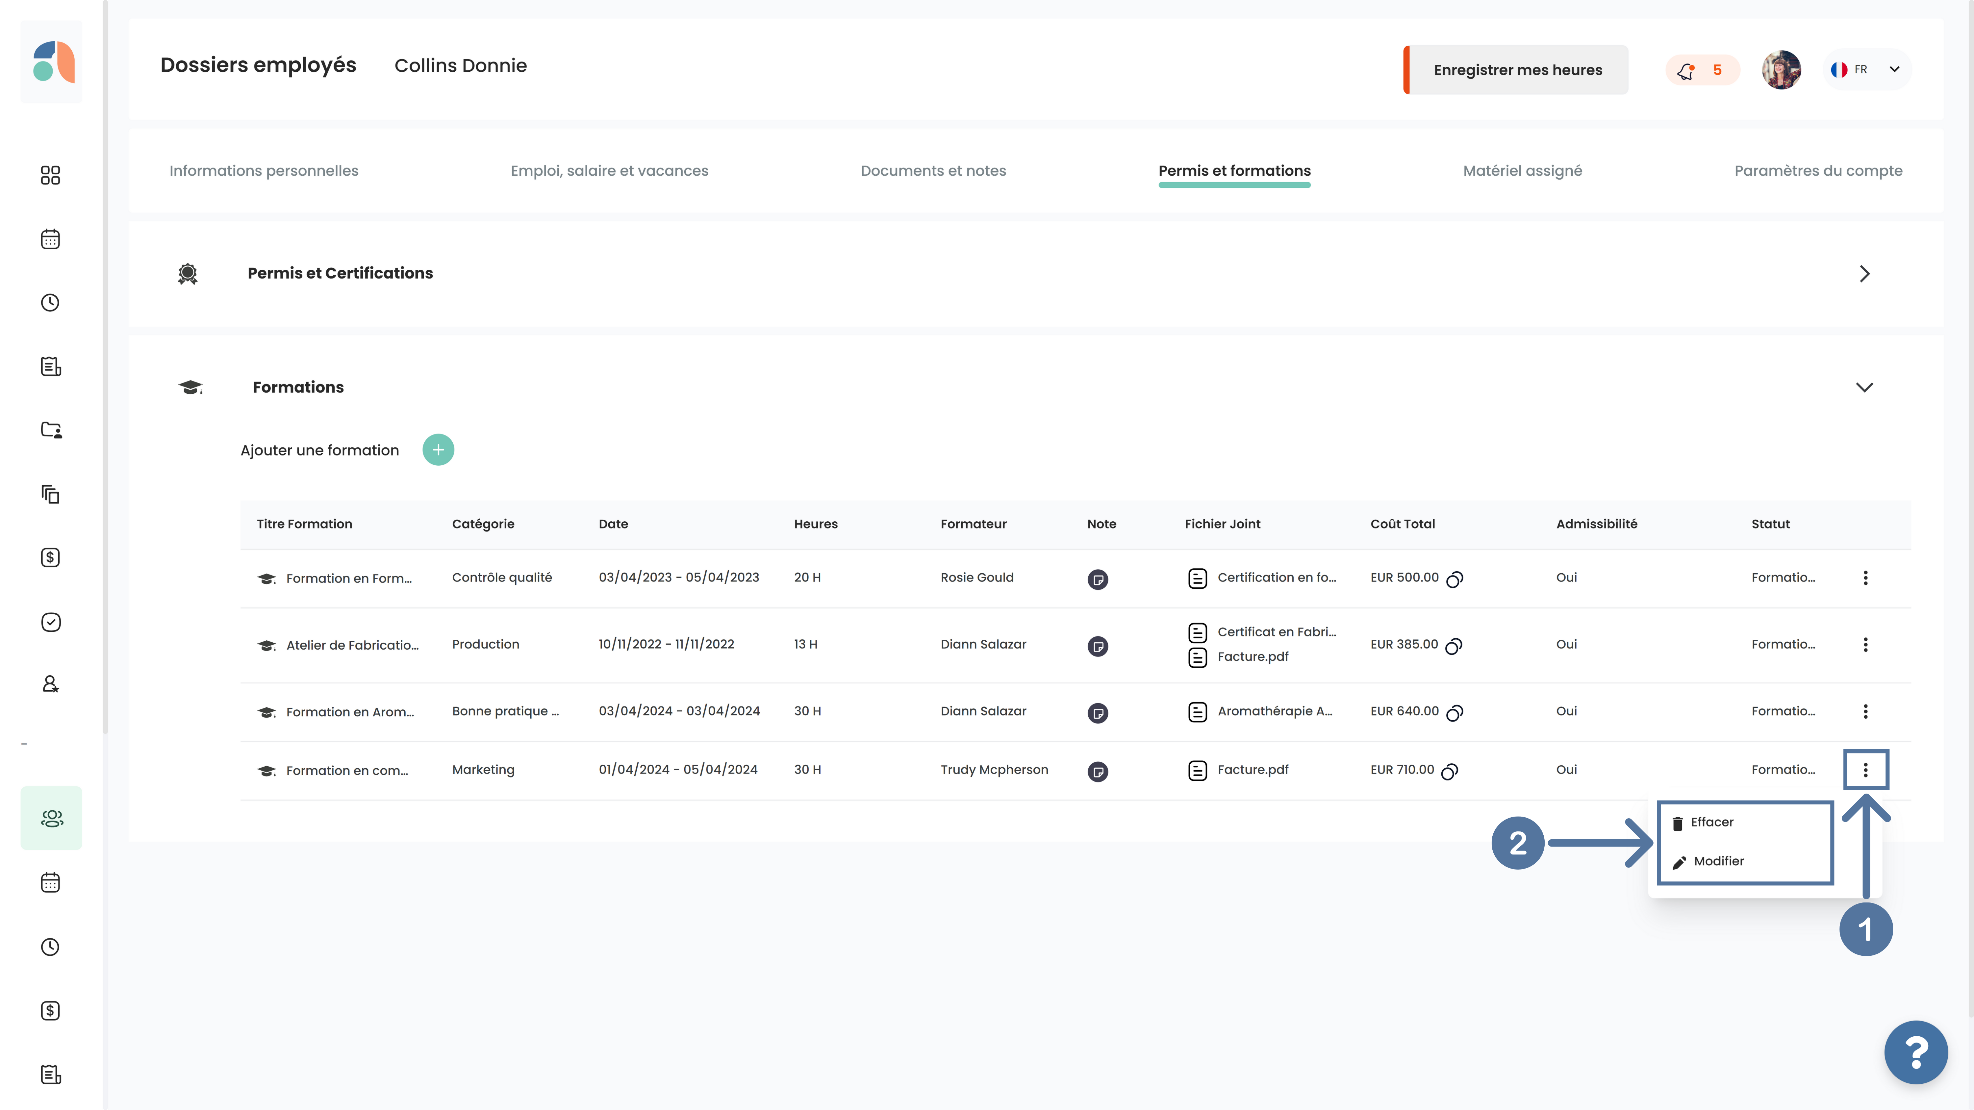Open Facture.pdf in the Marketing row
The image size is (1974, 1110).
(1238, 770)
